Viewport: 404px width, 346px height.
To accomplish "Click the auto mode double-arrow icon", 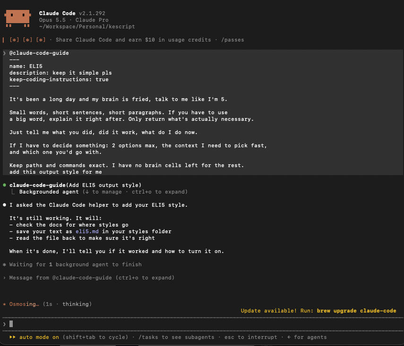I will pos(12,337).
